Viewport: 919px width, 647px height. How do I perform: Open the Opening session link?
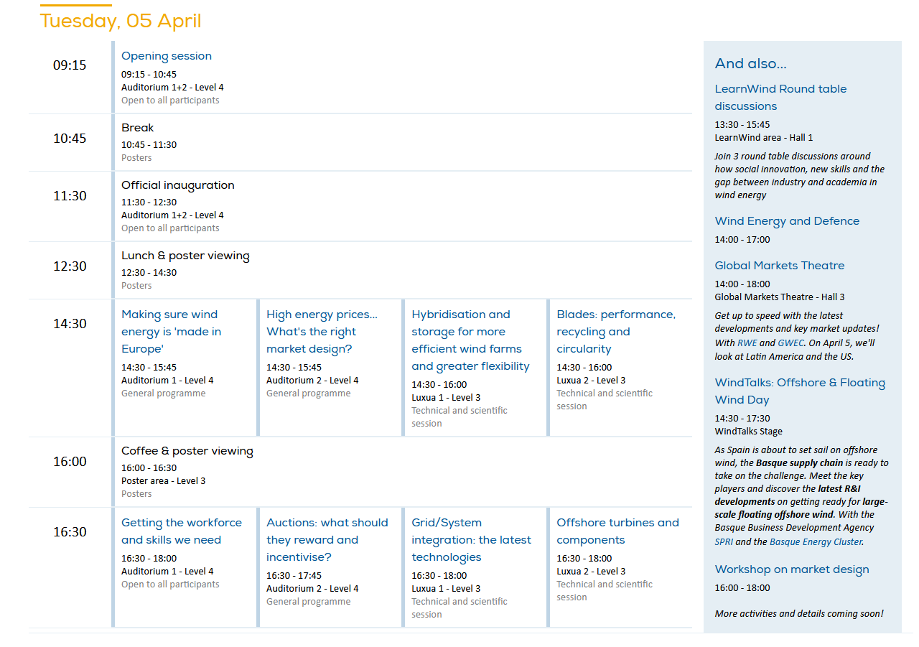point(167,56)
